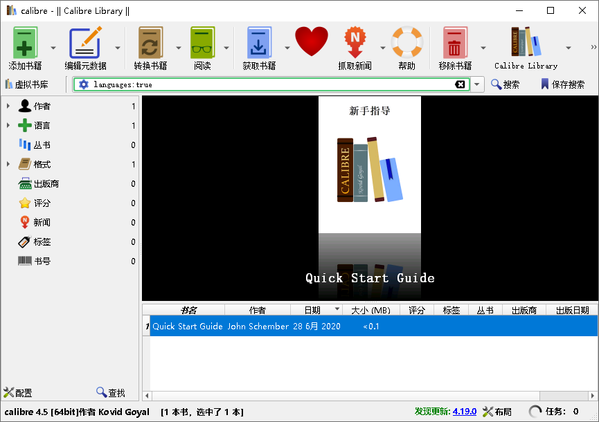Click the 搜索 (Search) button

[506, 84]
